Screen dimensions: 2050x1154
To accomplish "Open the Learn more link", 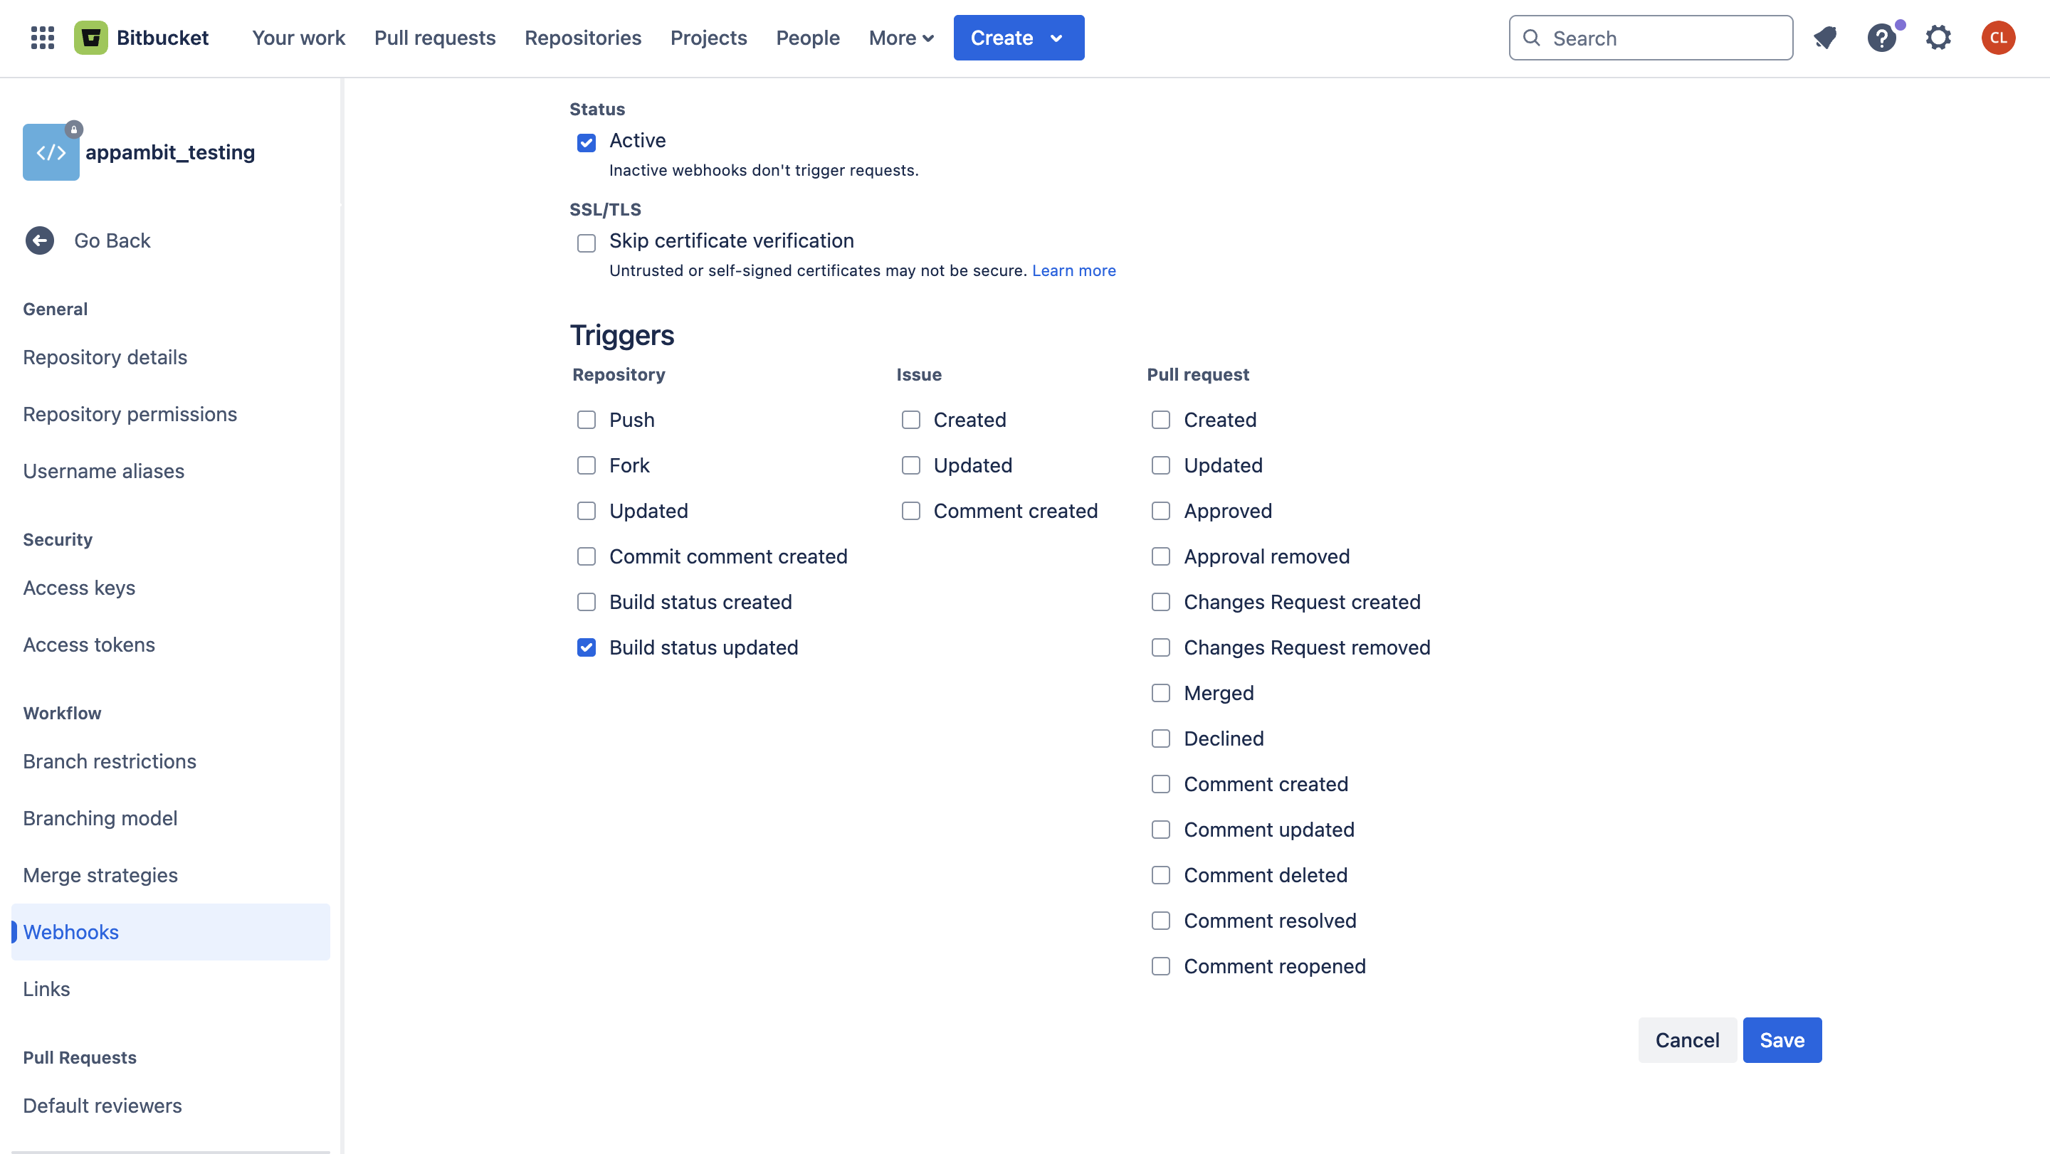I will (x=1073, y=270).
